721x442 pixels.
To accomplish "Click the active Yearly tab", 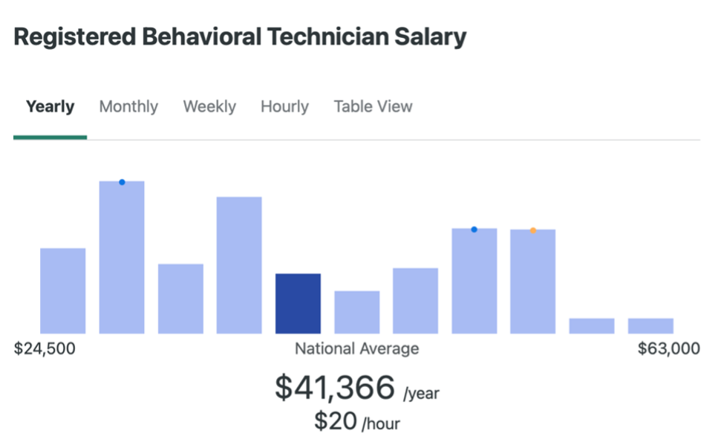I will tap(50, 106).
